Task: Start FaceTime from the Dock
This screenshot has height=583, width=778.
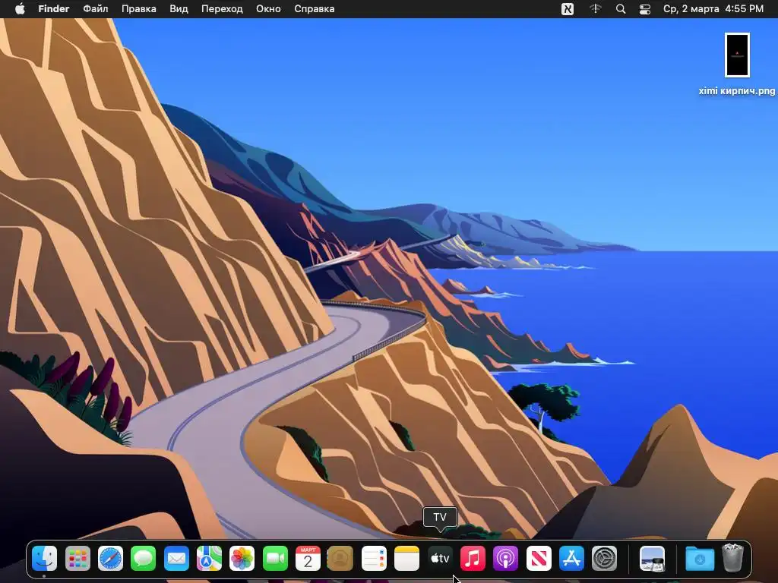Action: click(275, 559)
